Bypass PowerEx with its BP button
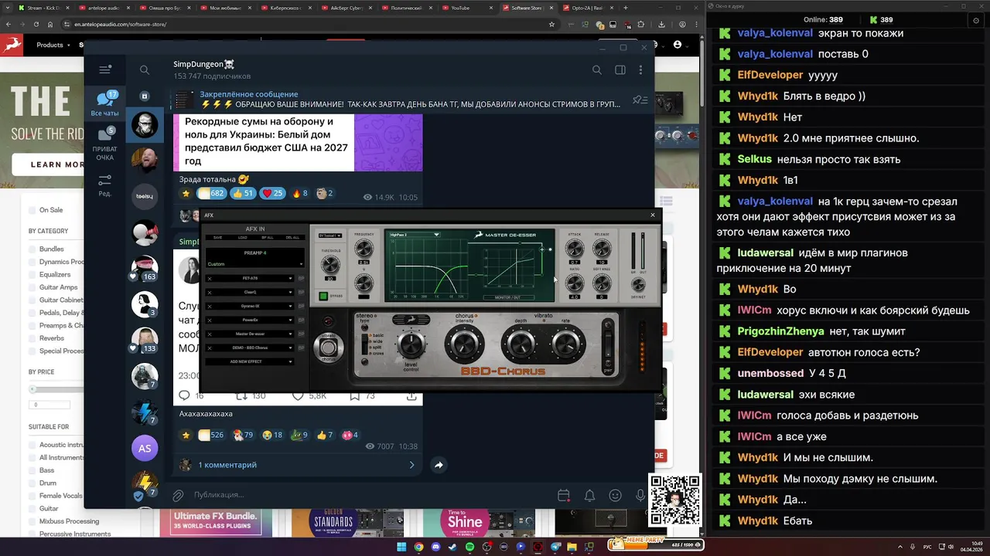 (x=299, y=320)
